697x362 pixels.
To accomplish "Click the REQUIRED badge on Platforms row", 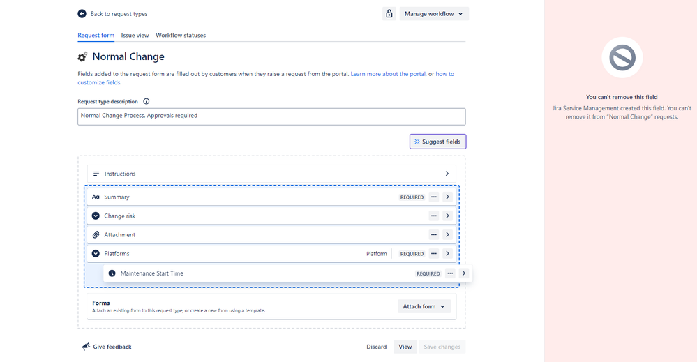I will (412, 254).
